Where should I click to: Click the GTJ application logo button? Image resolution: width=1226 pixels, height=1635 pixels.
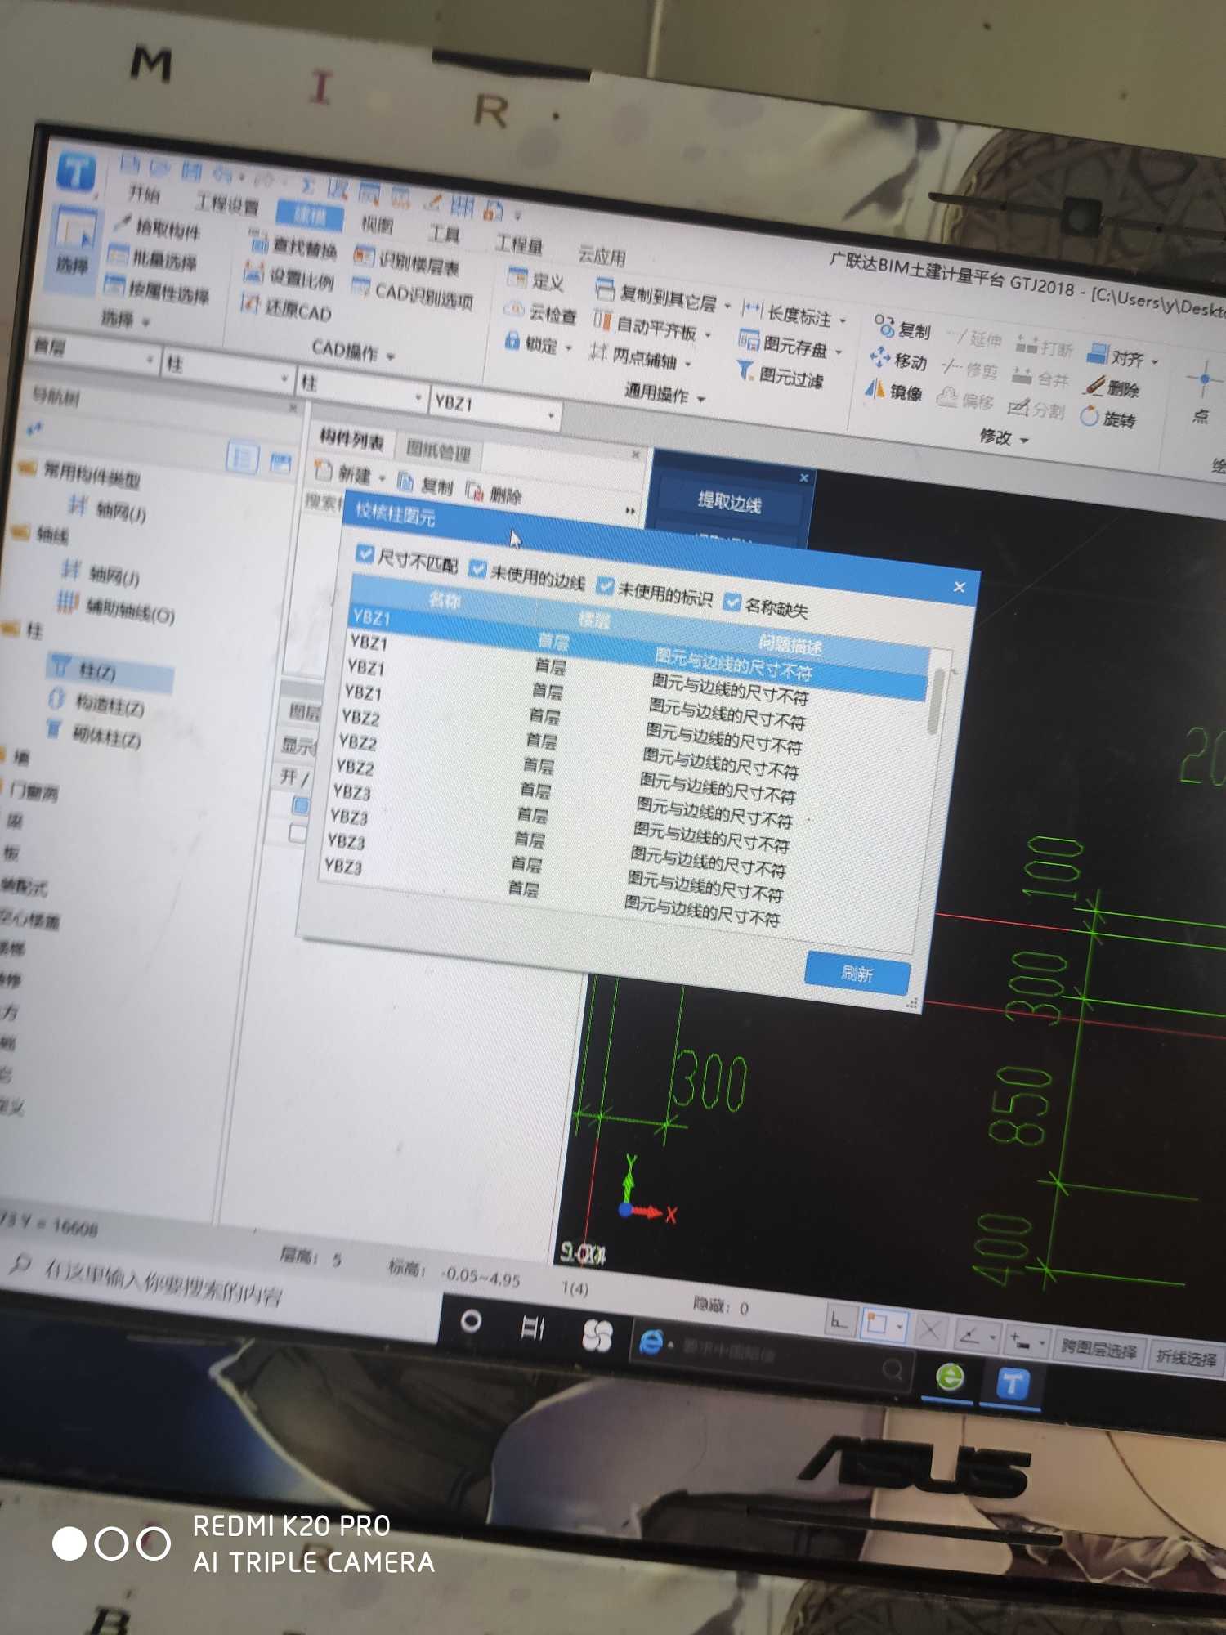coord(77,172)
